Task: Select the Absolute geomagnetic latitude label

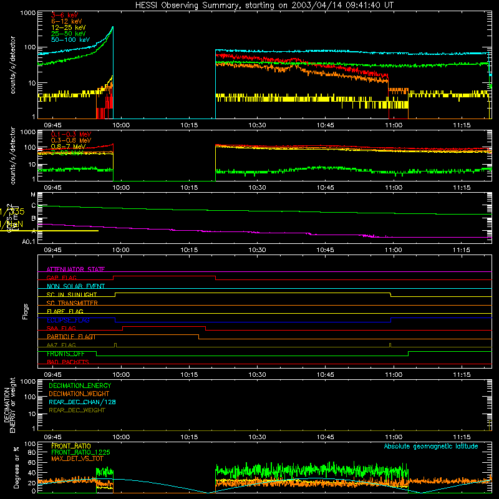Action: 431,446
